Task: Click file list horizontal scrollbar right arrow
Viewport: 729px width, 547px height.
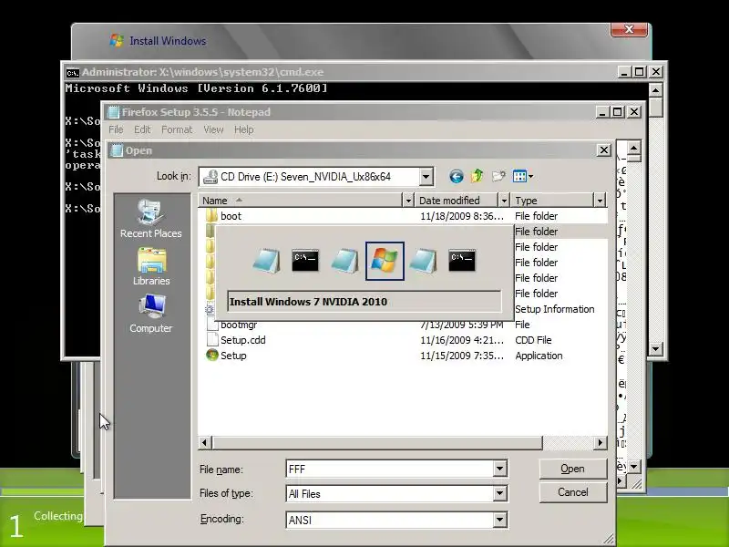Action: (601, 443)
